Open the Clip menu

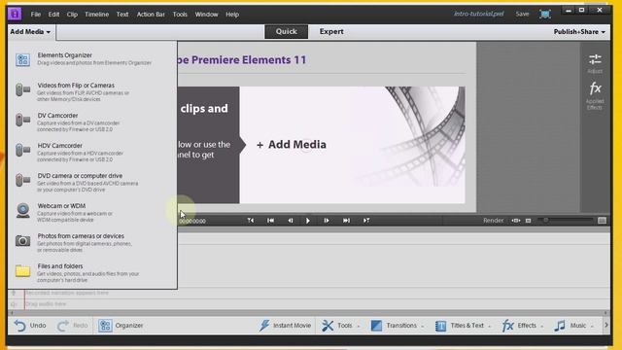point(72,15)
